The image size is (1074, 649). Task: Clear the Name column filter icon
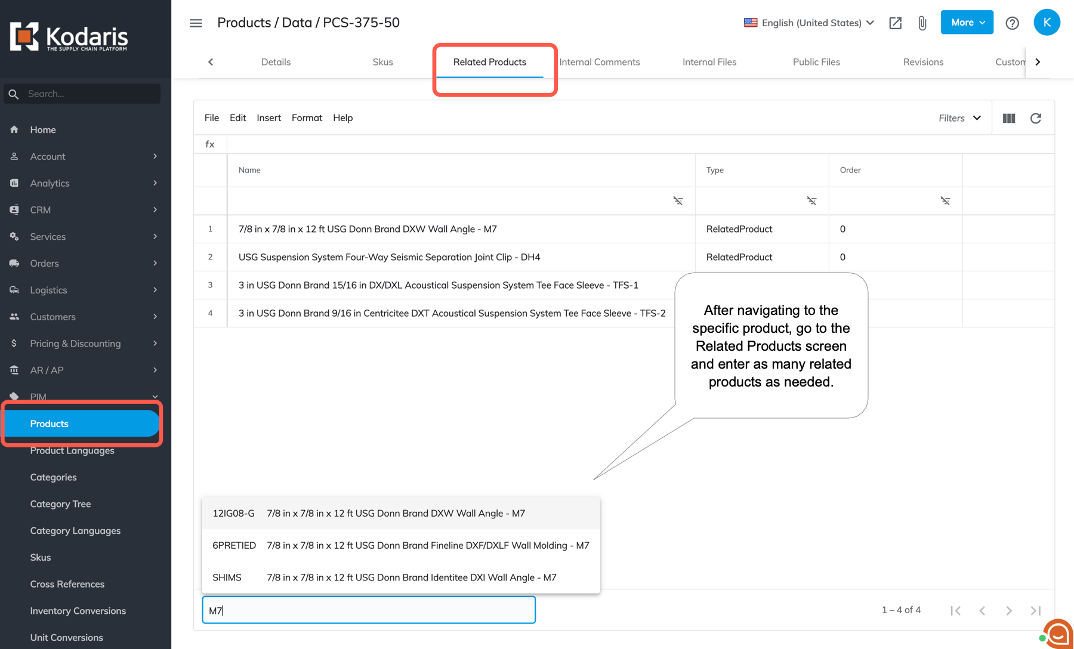pos(678,200)
